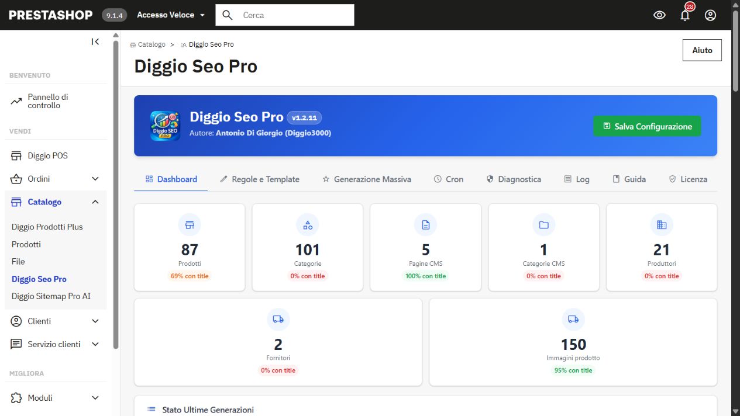Viewport: 740px width, 416px height.
Task: Open Prodotti in Catalogo submenu
Action: [26, 244]
